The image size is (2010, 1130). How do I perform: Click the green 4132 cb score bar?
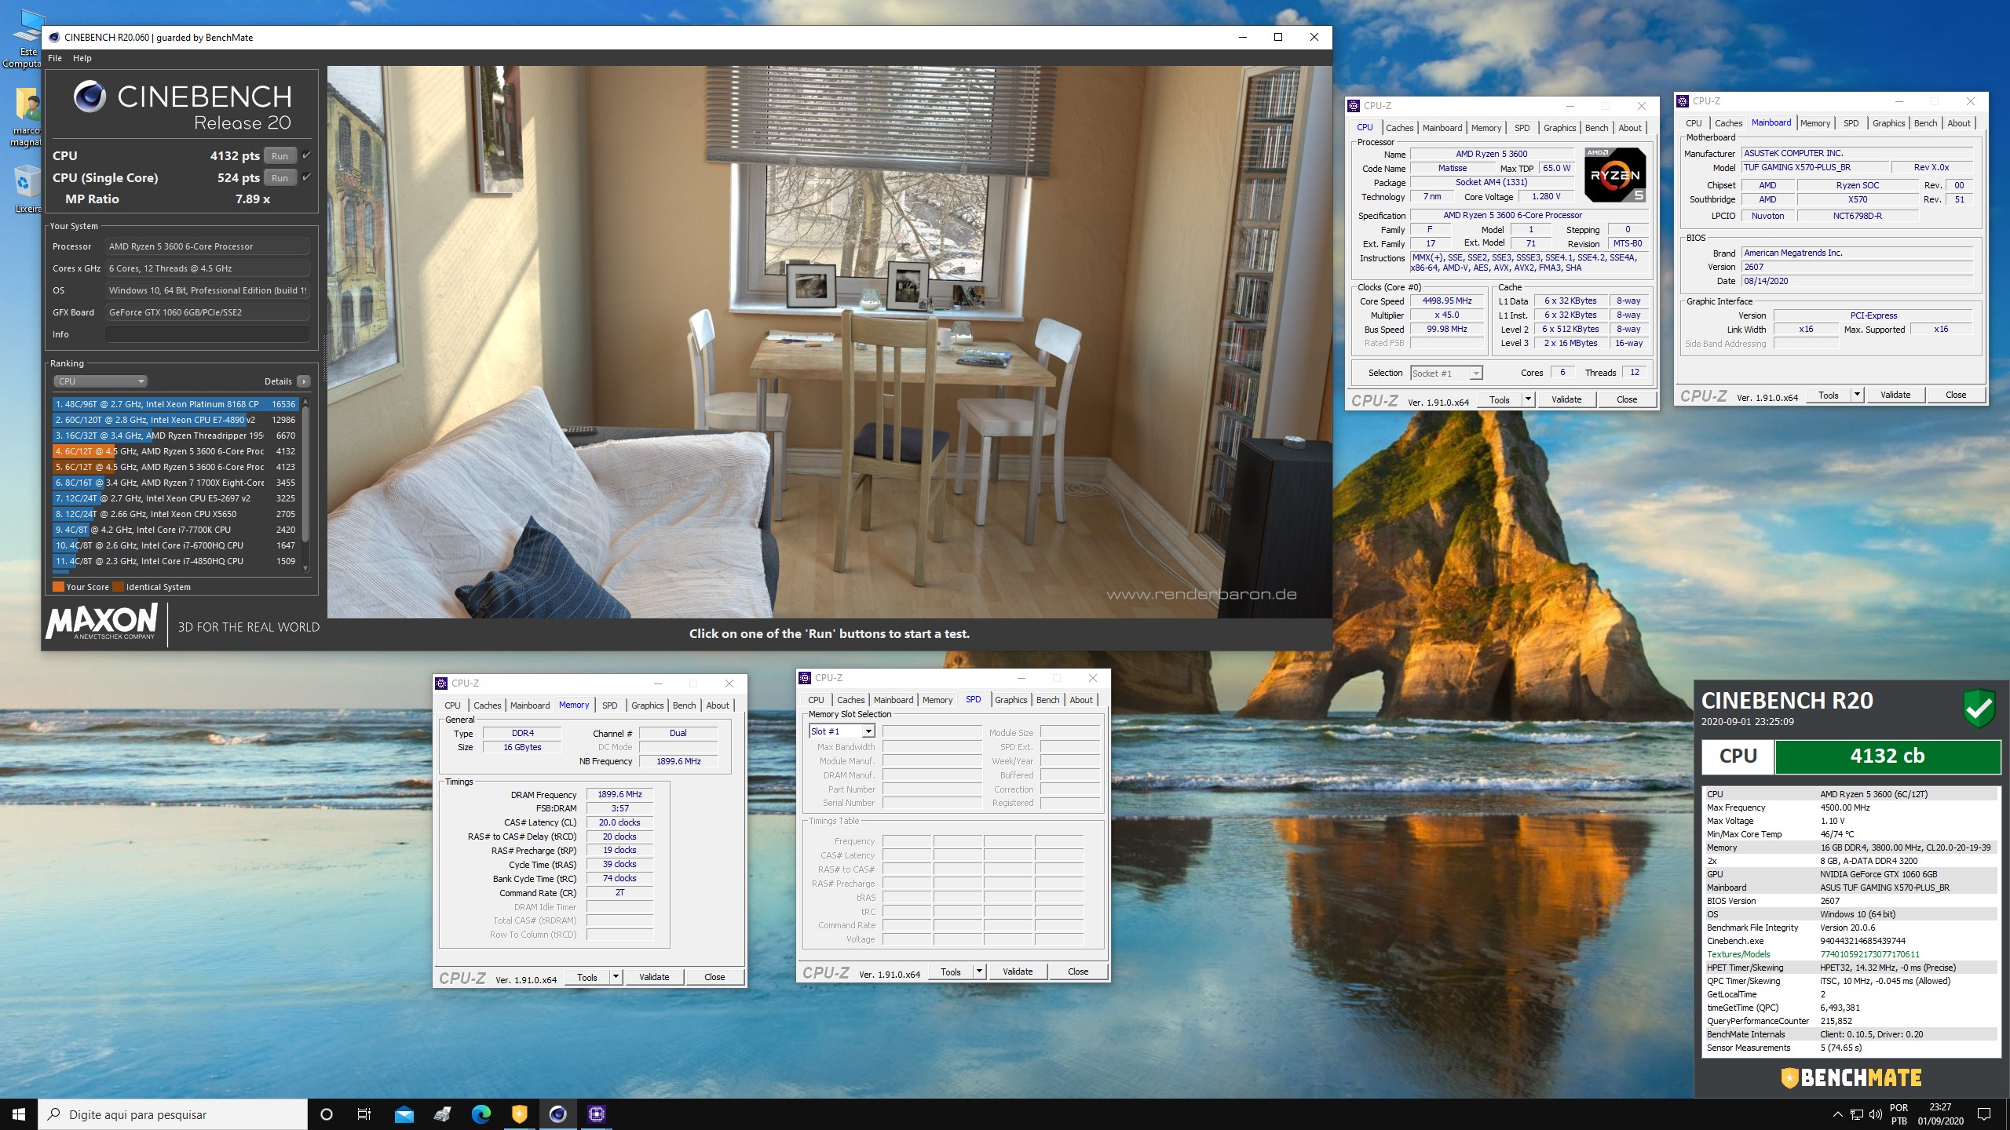point(1887,756)
